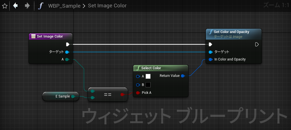Click the function icon on Select Color node
Screen dimensions: 291x130
pos(138,68)
